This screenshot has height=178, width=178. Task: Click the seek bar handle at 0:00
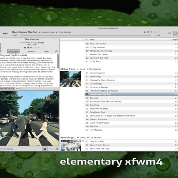click(21, 35)
